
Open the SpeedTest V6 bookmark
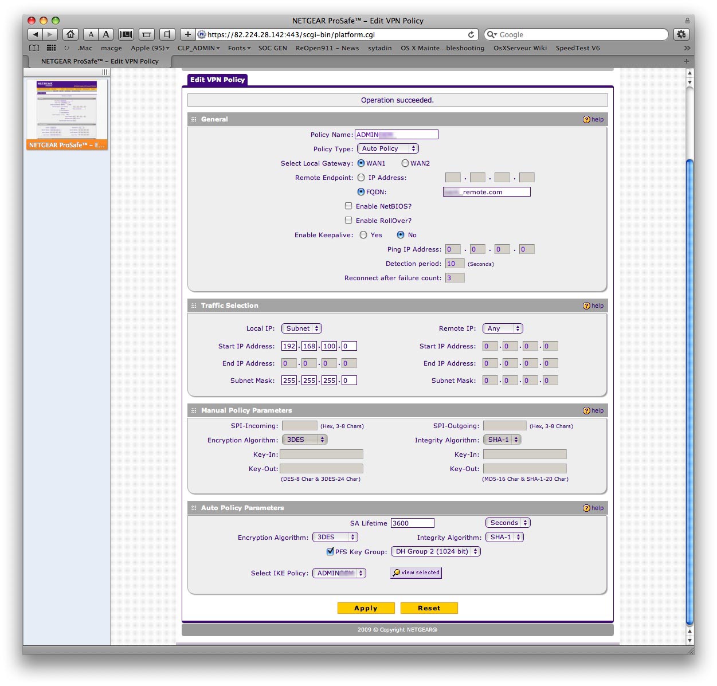pyautogui.click(x=578, y=48)
